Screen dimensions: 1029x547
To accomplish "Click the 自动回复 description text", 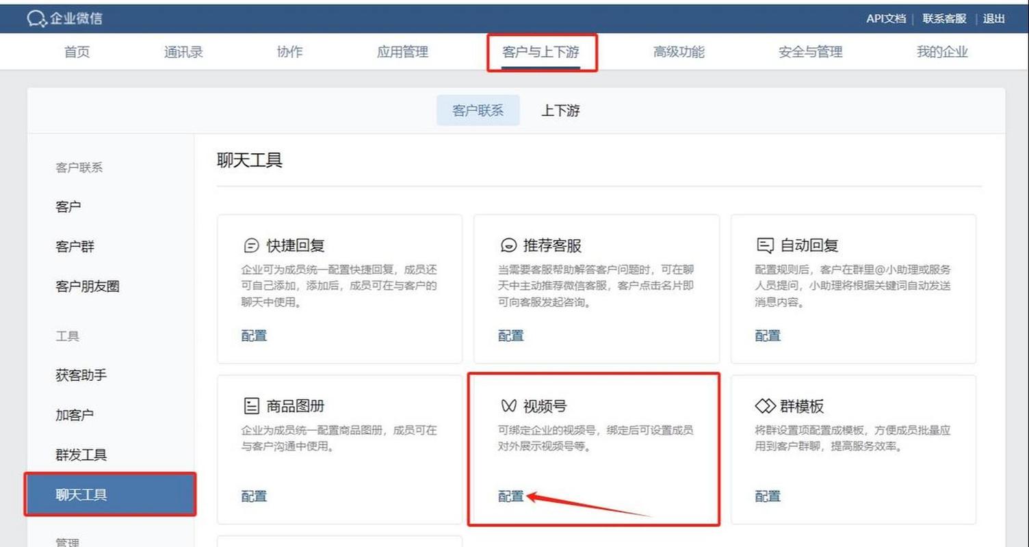I will pyautogui.click(x=852, y=286).
